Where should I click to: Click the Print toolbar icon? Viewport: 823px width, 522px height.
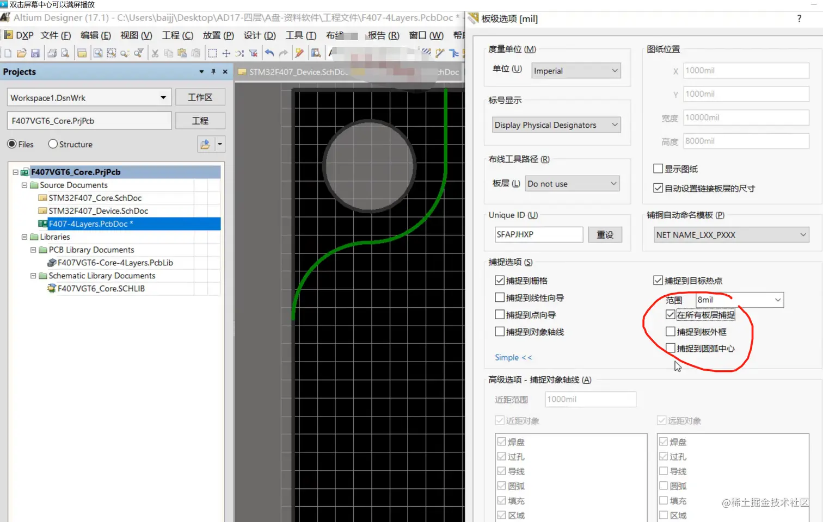click(52, 53)
